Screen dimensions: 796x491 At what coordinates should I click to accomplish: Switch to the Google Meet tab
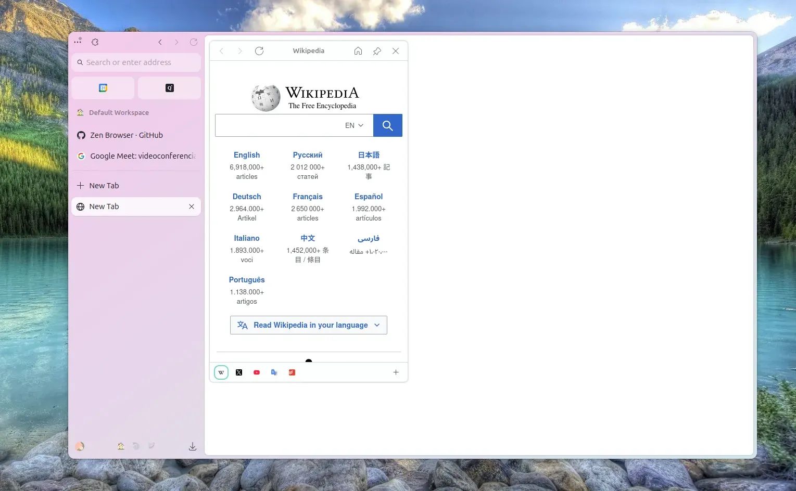[136, 156]
